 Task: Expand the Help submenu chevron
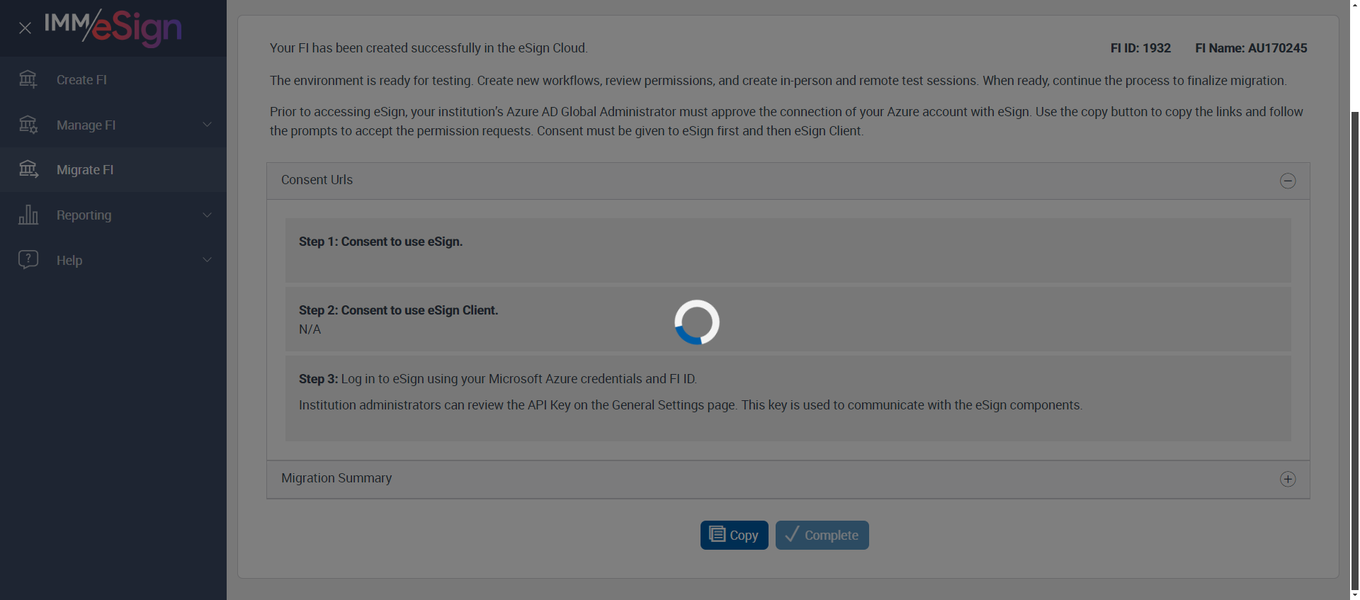click(207, 260)
